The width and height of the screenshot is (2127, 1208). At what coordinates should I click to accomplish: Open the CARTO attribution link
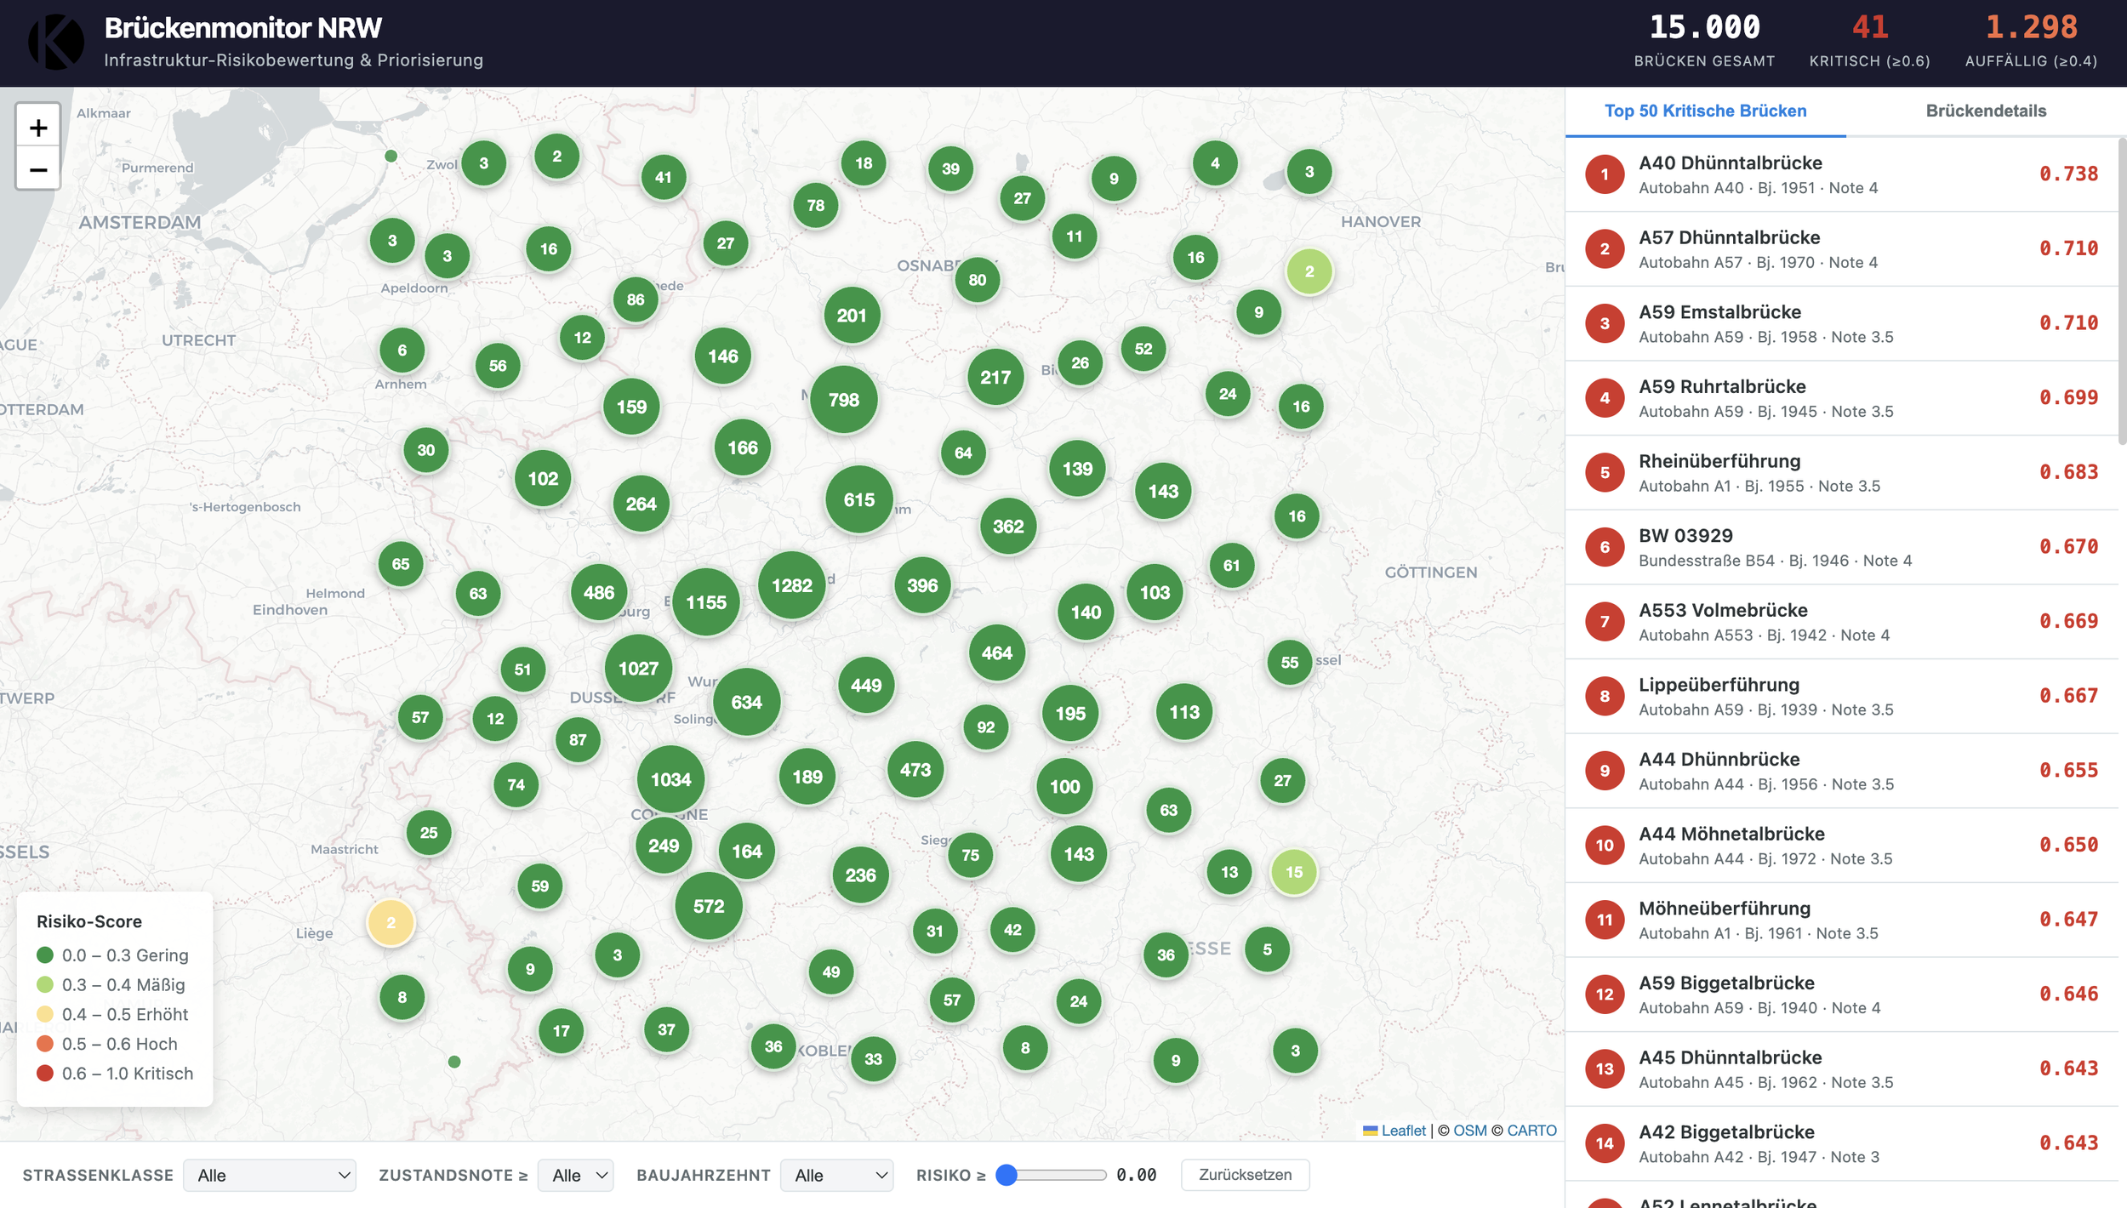(x=1531, y=1131)
